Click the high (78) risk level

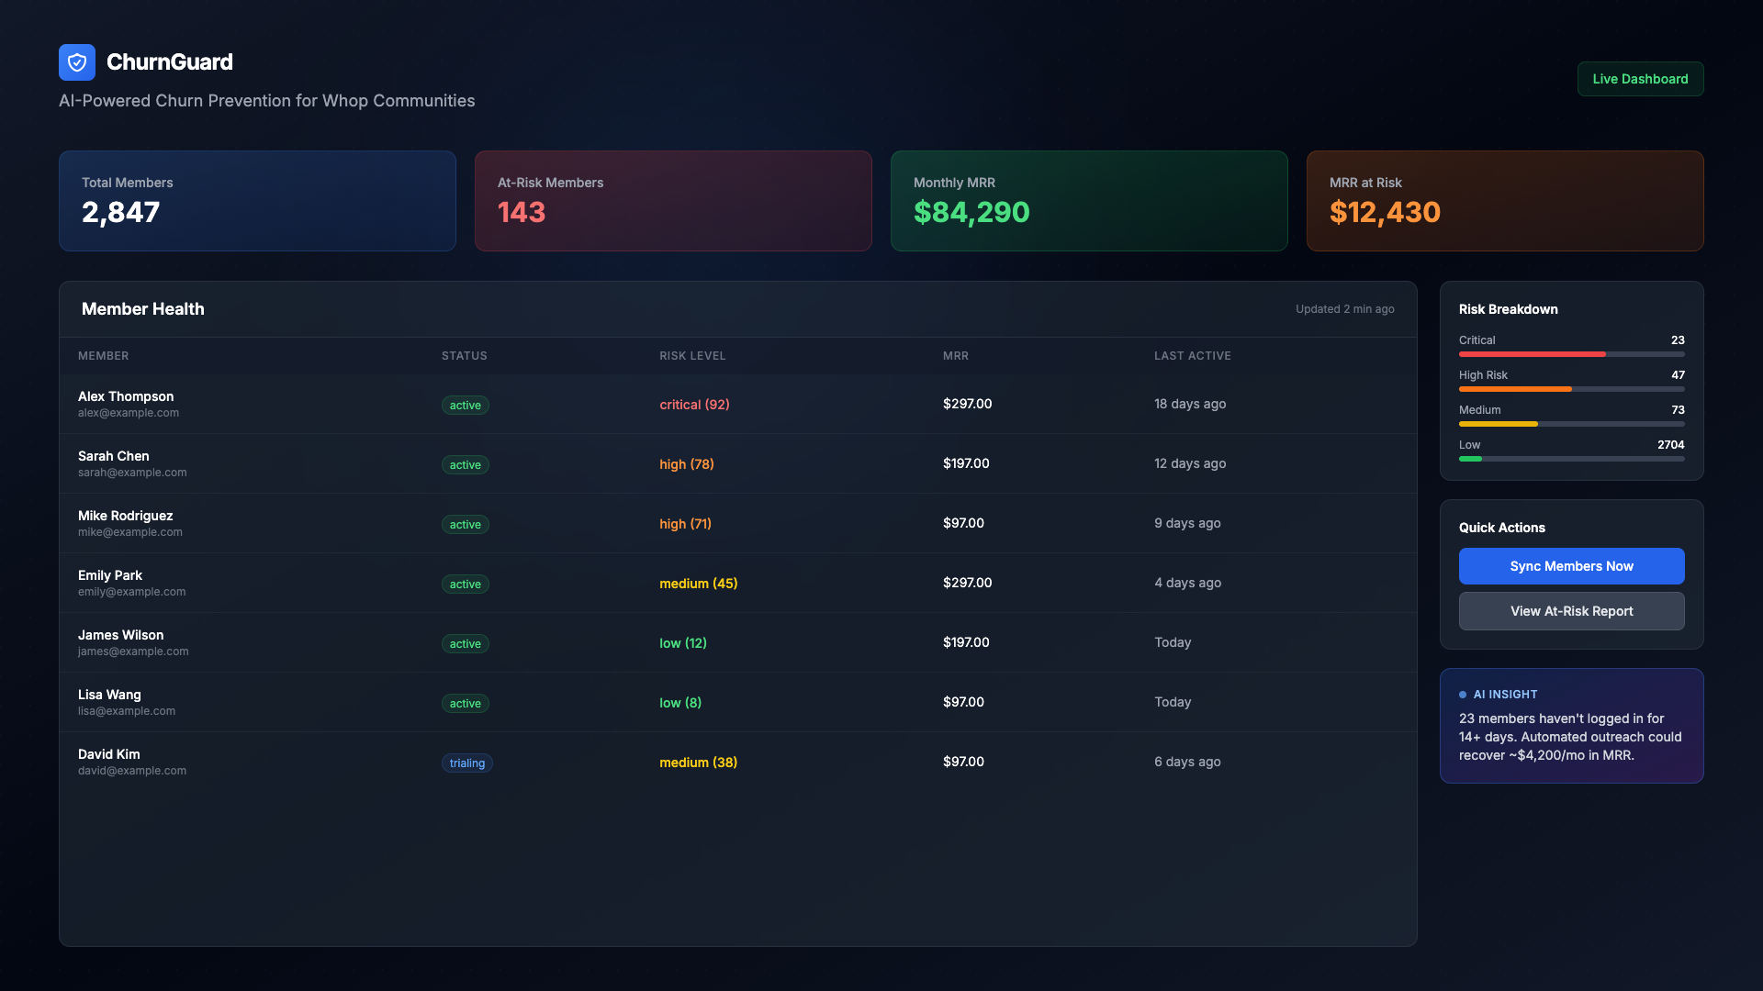click(x=686, y=464)
